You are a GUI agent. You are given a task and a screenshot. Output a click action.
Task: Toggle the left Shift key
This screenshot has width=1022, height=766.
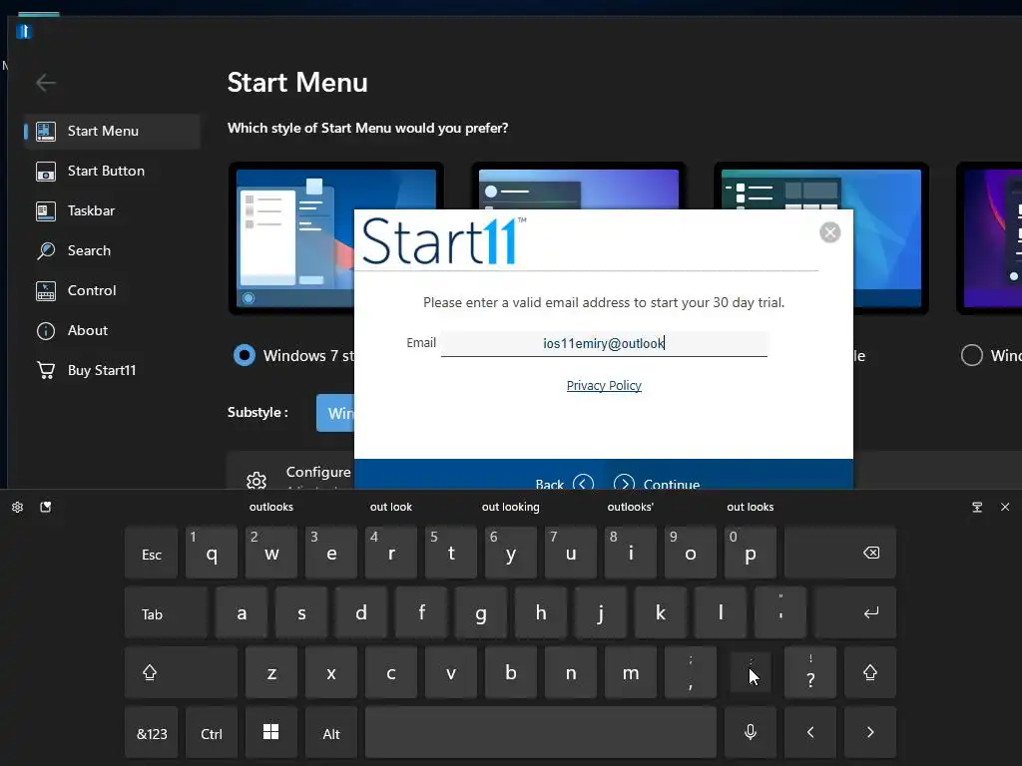coord(182,673)
